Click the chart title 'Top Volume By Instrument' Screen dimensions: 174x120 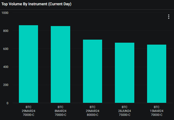pos(37,4)
